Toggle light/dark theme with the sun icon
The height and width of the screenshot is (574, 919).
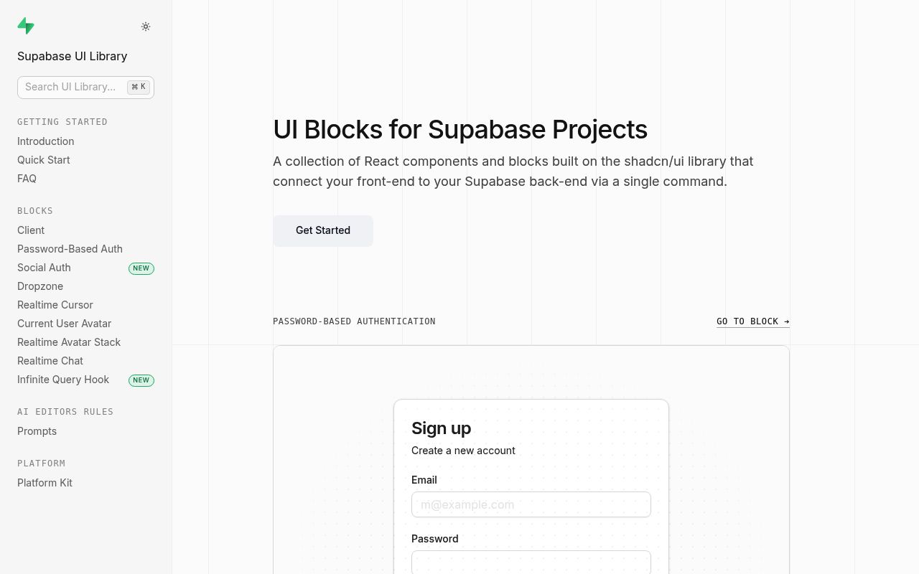[146, 27]
